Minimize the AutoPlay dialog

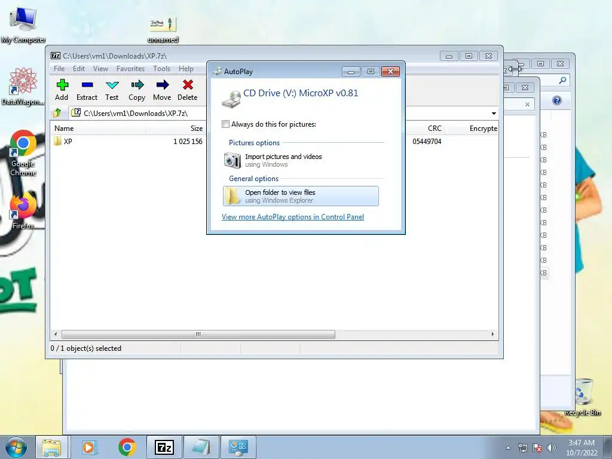coord(351,72)
